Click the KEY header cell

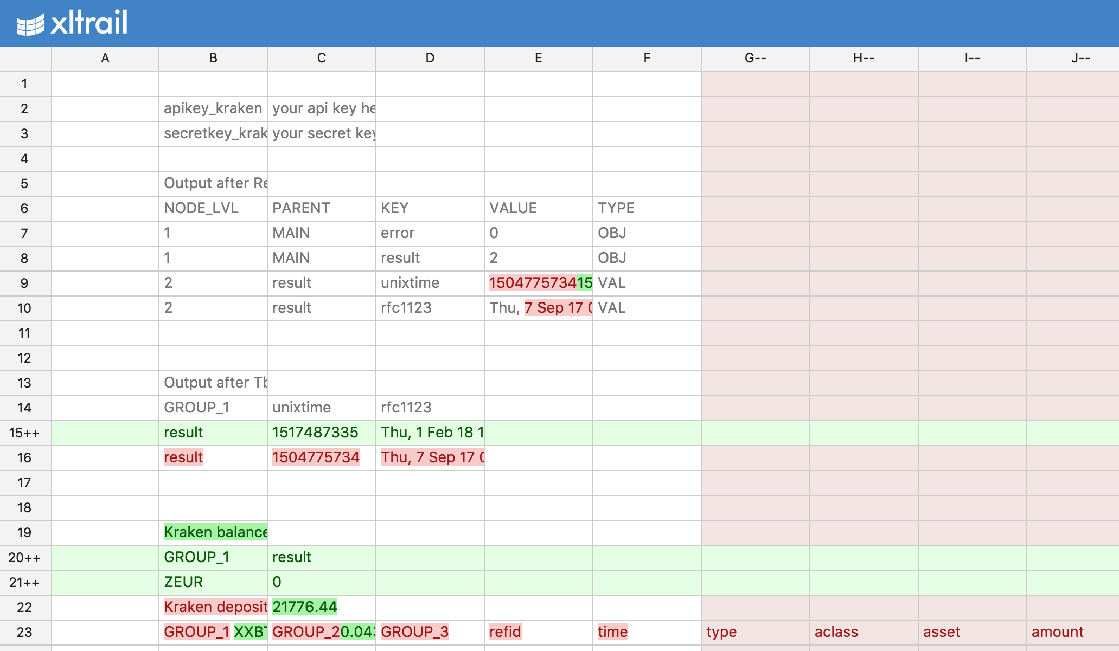[x=430, y=209]
